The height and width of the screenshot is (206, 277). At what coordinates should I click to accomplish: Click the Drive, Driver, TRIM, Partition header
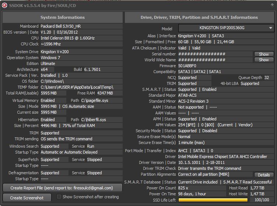tap(199, 17)
